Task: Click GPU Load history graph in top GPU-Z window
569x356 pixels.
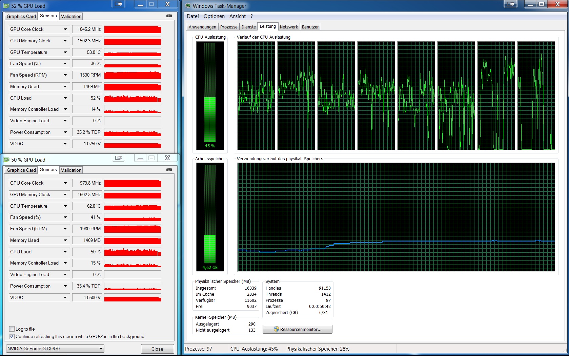Action: click(x=133, y=98)
